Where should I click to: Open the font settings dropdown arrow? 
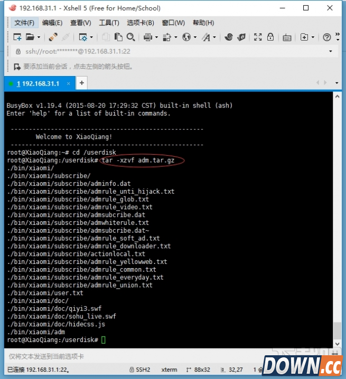(x=214, y=37)
